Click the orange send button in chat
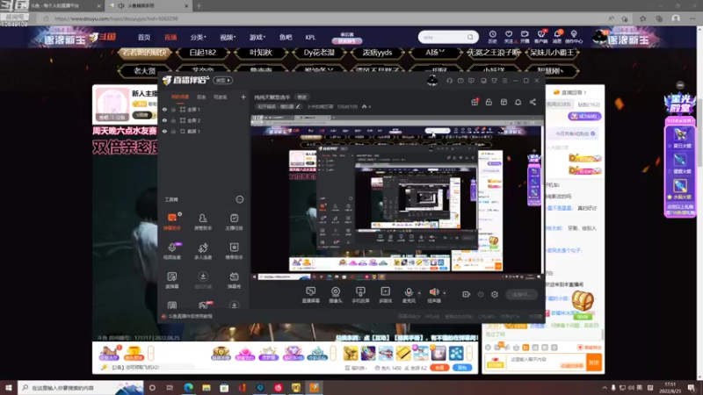Screen dimensions: 703x395 (x=594, y=363)
